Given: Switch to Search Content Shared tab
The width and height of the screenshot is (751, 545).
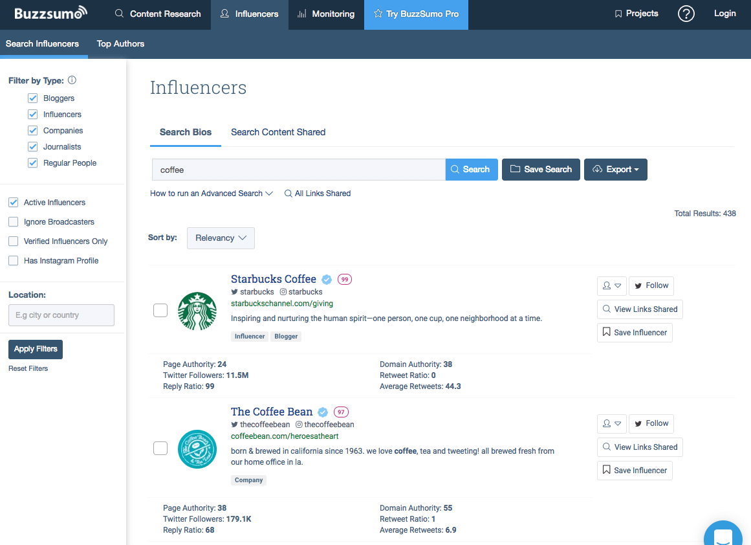Looking at the screenshot, I should tap(278, 132).
